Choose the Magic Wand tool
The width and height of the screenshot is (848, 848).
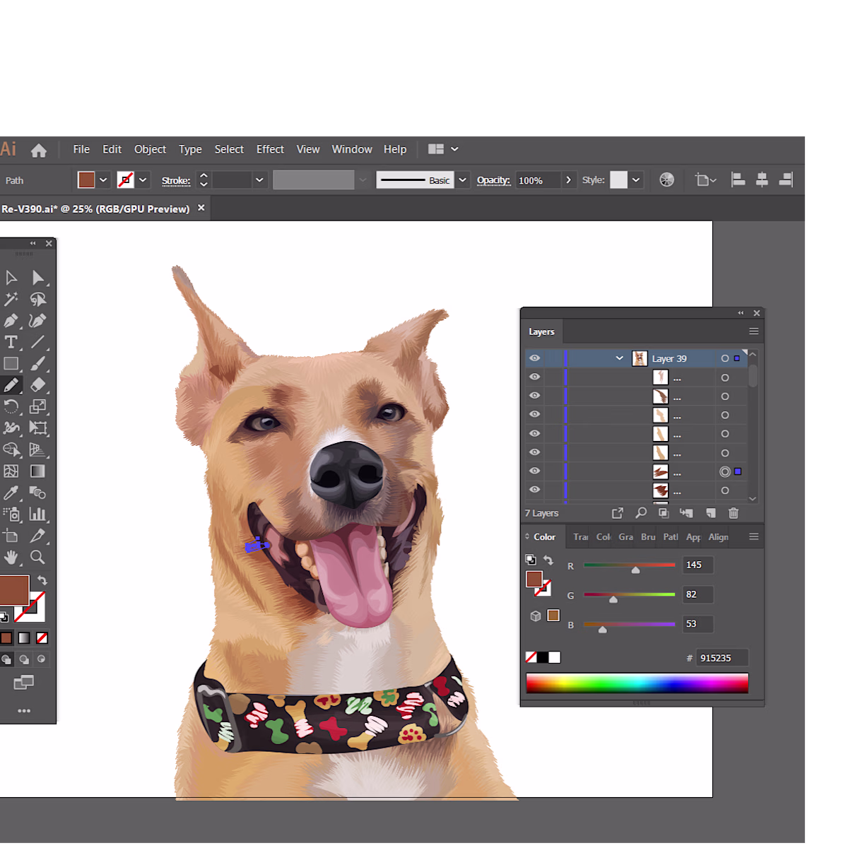click(11, 299)
